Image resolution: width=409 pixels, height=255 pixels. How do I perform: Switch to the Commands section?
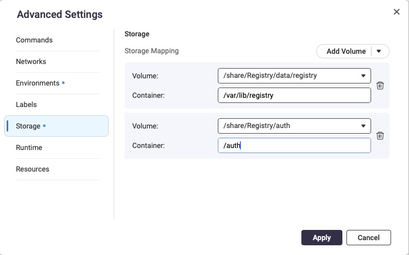click(34, 40)
